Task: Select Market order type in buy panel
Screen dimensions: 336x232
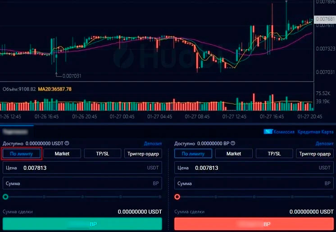Action: (x=62, y=154)
